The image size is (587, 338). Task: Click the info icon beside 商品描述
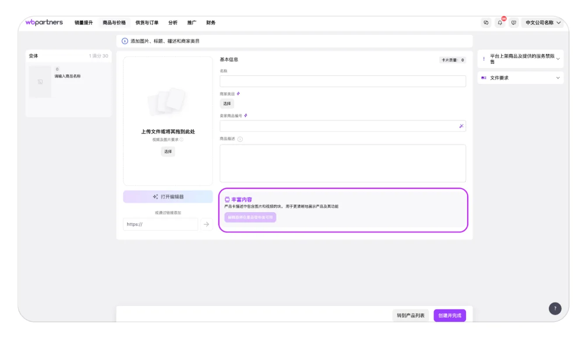pyautogui.click(x=240, y=139)
